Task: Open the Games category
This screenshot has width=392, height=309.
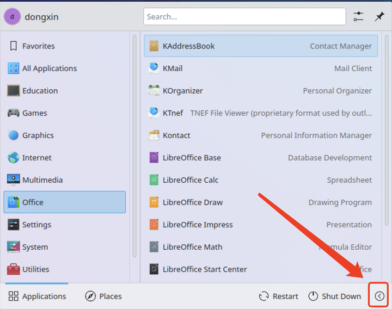Action: pos(64,113)
